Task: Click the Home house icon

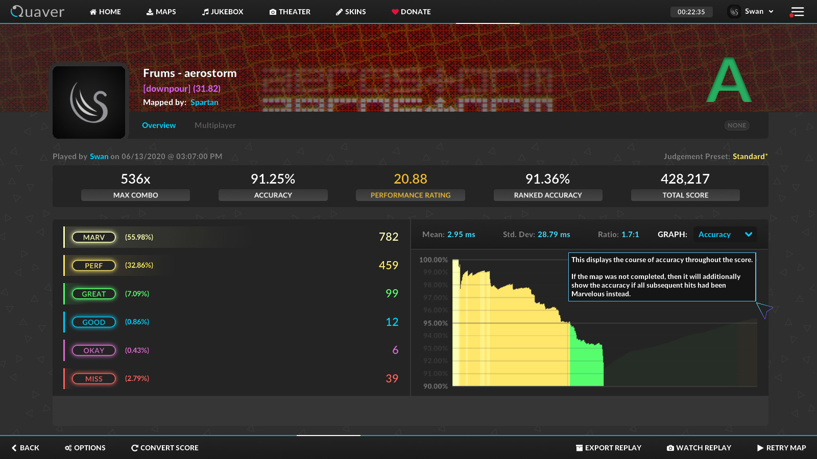Action: coord(93,12)
